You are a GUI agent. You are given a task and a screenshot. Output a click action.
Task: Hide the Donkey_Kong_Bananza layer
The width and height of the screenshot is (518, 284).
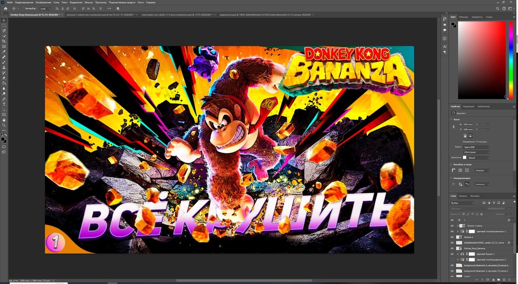pos(452,248)
